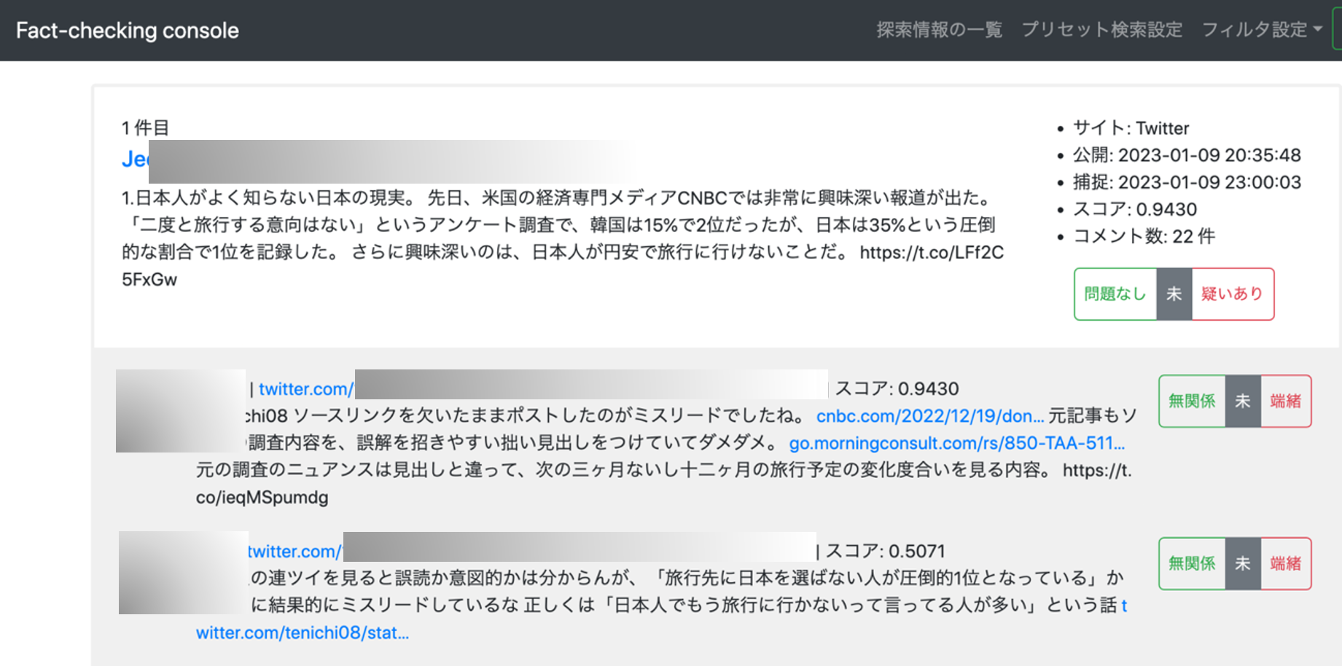Image resolution: width=1342 pixels, height=666 pixels.
Task: Mark the first comment as 無関係
Action: coord(1192,401)
